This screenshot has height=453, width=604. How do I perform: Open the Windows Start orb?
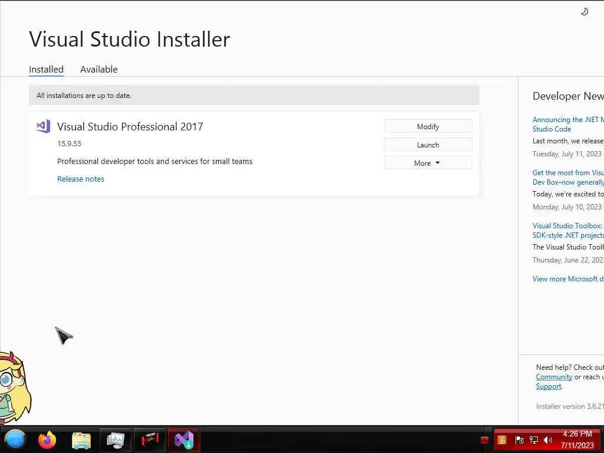tap(15, 439)
